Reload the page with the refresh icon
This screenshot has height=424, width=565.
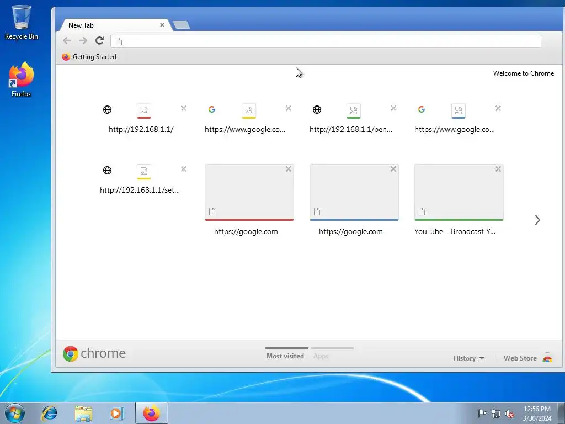tap(99, 41)
